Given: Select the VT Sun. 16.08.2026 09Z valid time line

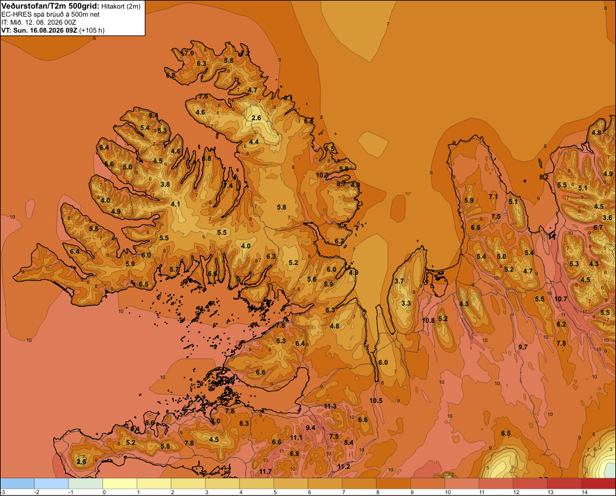Looking at the screenshot, I should tap(52, 30).
